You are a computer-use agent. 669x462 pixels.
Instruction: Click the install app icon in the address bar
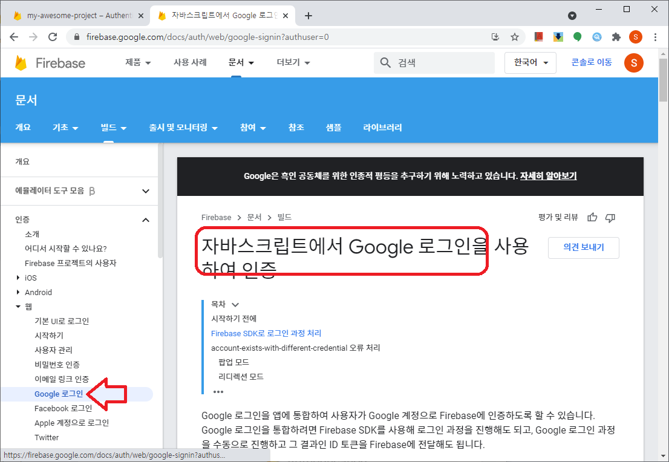click(x=495, y=37)
